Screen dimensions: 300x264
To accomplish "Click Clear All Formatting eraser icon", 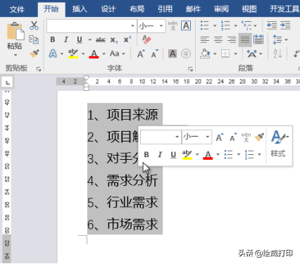I will (x=146, y=39).
